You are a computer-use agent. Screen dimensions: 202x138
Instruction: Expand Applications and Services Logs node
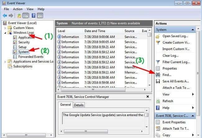(5, 62)
